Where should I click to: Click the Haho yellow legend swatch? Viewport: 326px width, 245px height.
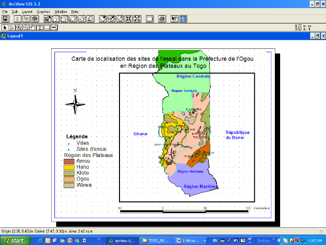tap(69, 167)
